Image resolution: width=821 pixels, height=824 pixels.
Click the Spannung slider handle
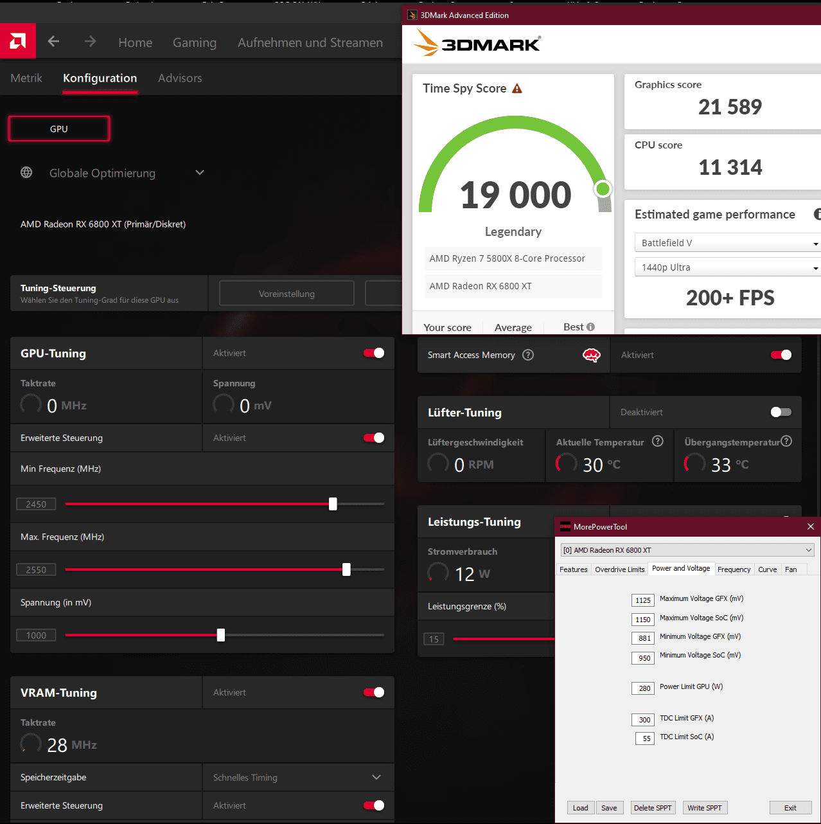(x=221, y=635)
